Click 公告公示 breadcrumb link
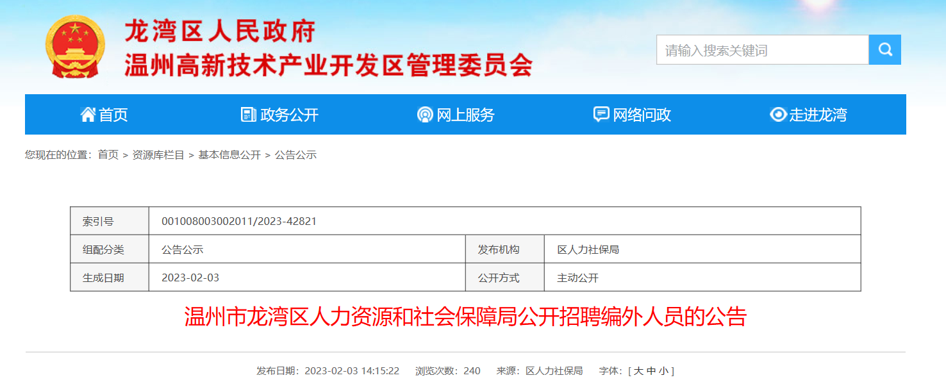Viewport: 946px width, 389px height. [x=295, y=155]
